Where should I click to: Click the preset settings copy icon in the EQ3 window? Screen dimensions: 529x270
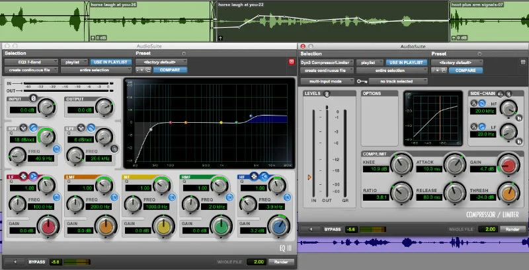pos(149,70)
